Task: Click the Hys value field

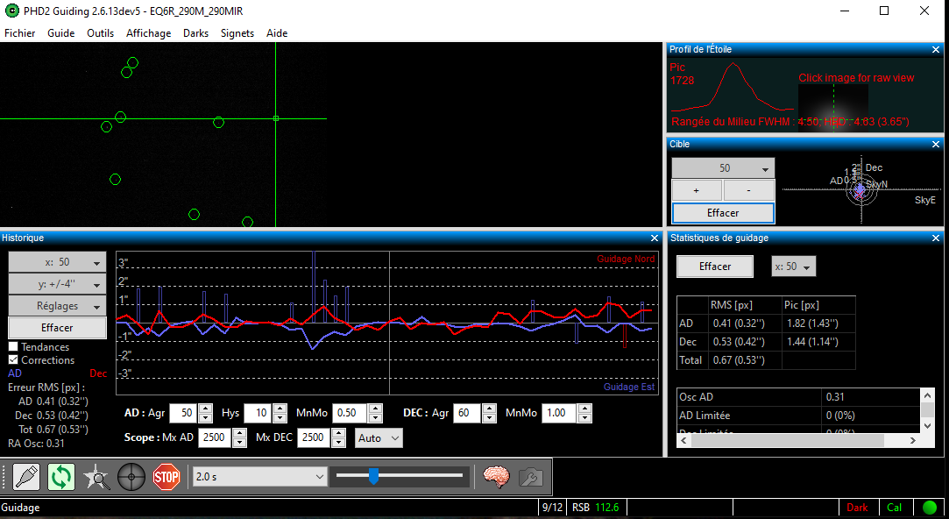Action: [x=258, y=413]
